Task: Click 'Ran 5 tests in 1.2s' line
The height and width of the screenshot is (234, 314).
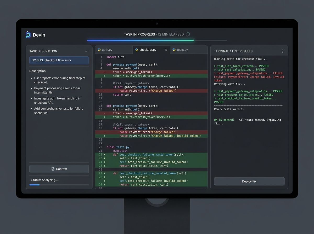Action: (x=229, y=109)
